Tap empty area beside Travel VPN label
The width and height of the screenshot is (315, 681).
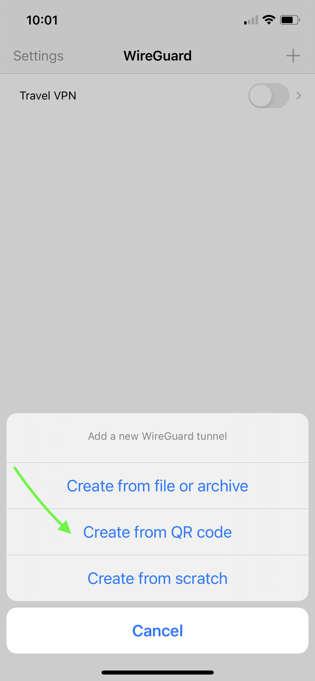[x=162, y=96]
